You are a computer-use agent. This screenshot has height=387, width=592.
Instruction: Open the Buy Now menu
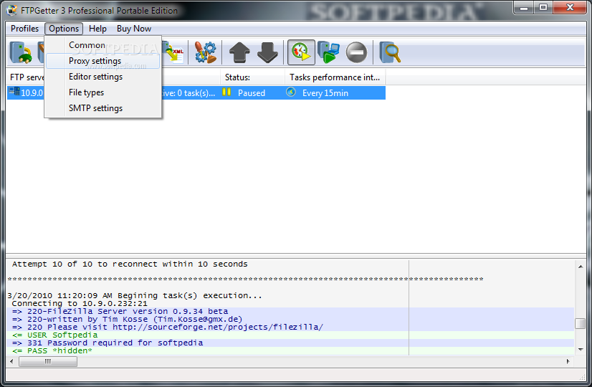pos(133,29)
